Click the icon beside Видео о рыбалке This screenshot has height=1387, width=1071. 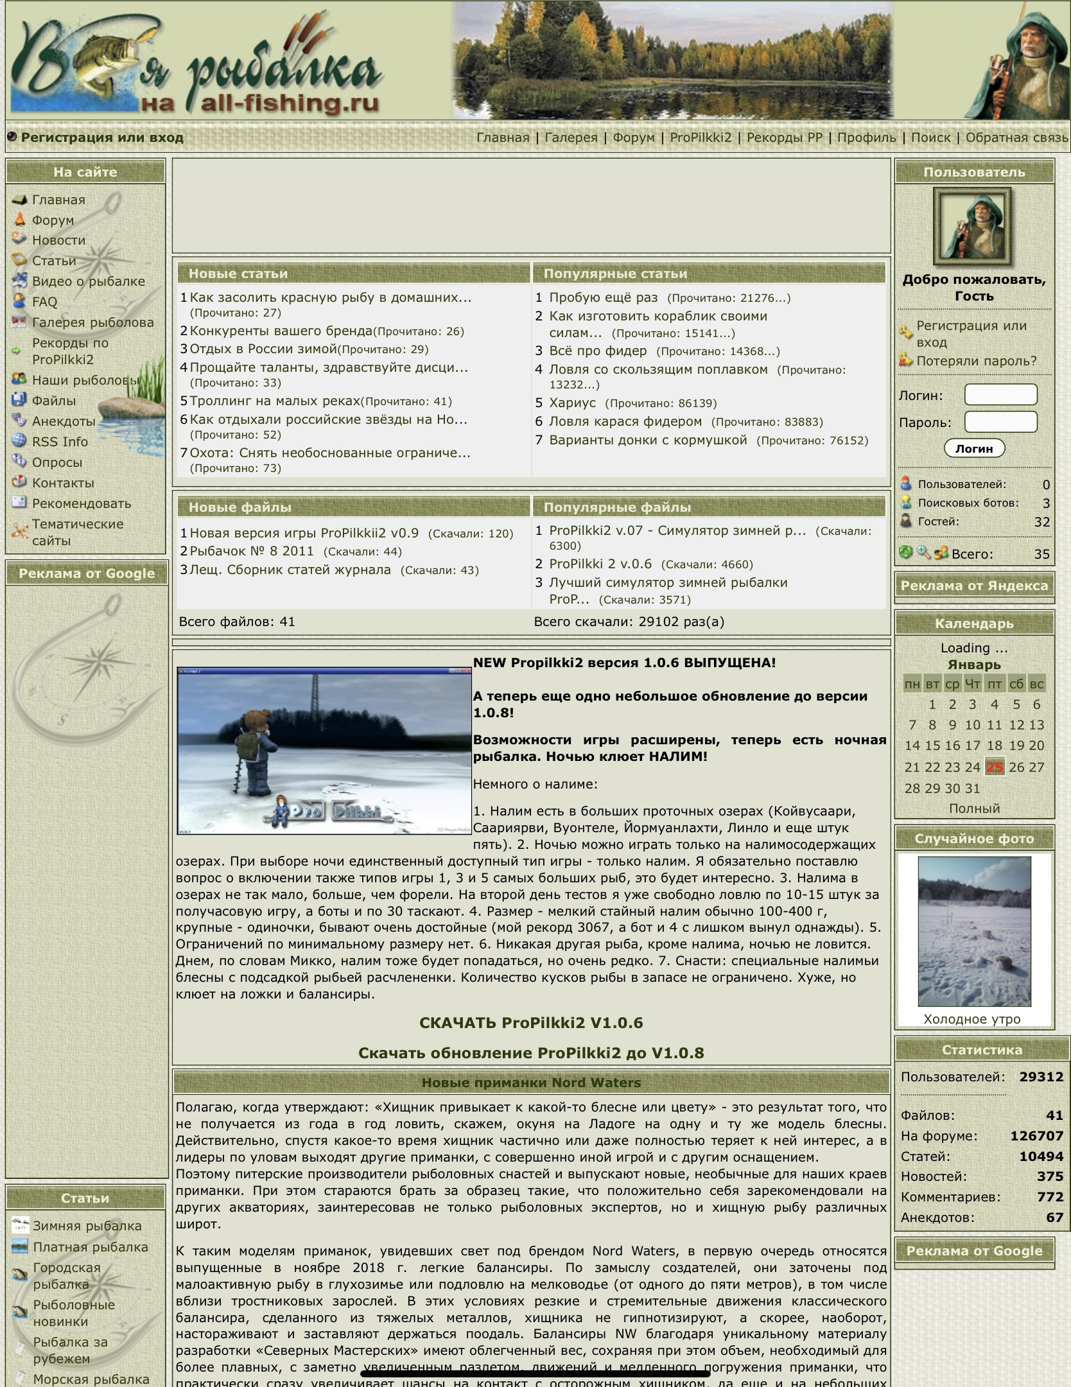click(19, 281)
